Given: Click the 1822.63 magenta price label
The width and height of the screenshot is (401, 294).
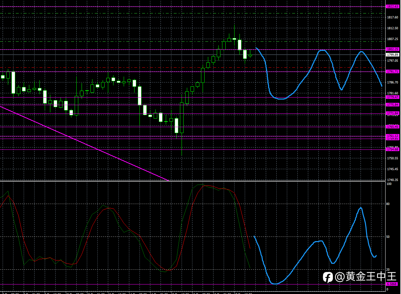Looking at the screenshot, I should (x=393, y=7).
